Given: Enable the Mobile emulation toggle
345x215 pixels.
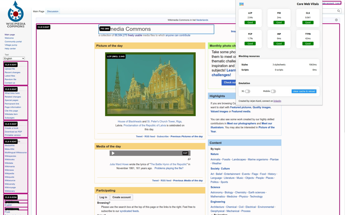Looking at the screenshot, I should pyautogui.click(x=273, y=91).
